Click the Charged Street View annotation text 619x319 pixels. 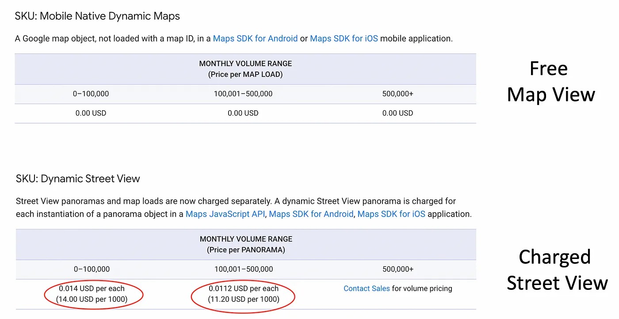click(x=556, y=270)
